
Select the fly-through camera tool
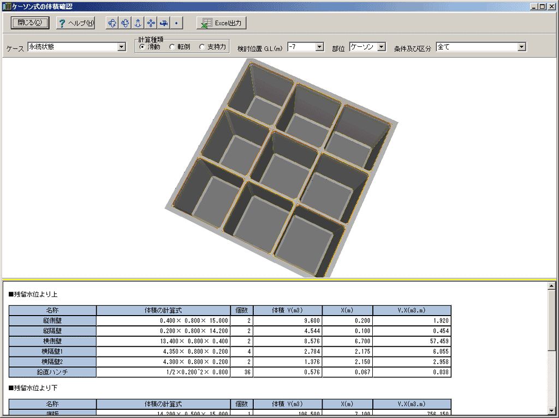pyautogui.click(x=164, y=23)
